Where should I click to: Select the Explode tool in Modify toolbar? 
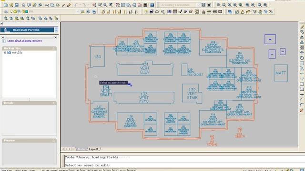[302, 110]
